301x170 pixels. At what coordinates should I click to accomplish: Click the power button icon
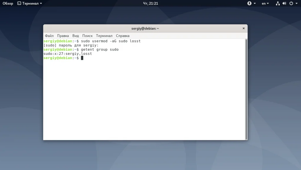click(x=291, y=3)
